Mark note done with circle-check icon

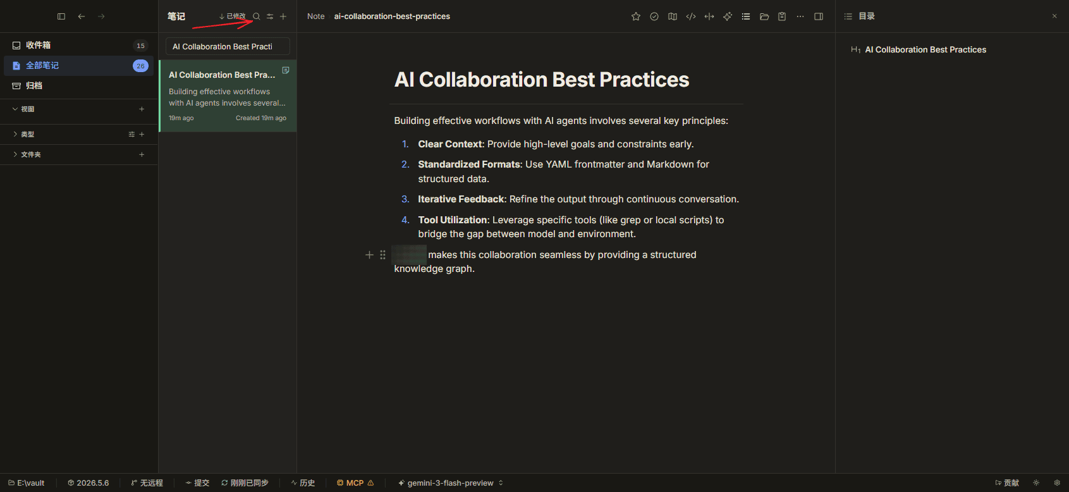tap(654, 16)
